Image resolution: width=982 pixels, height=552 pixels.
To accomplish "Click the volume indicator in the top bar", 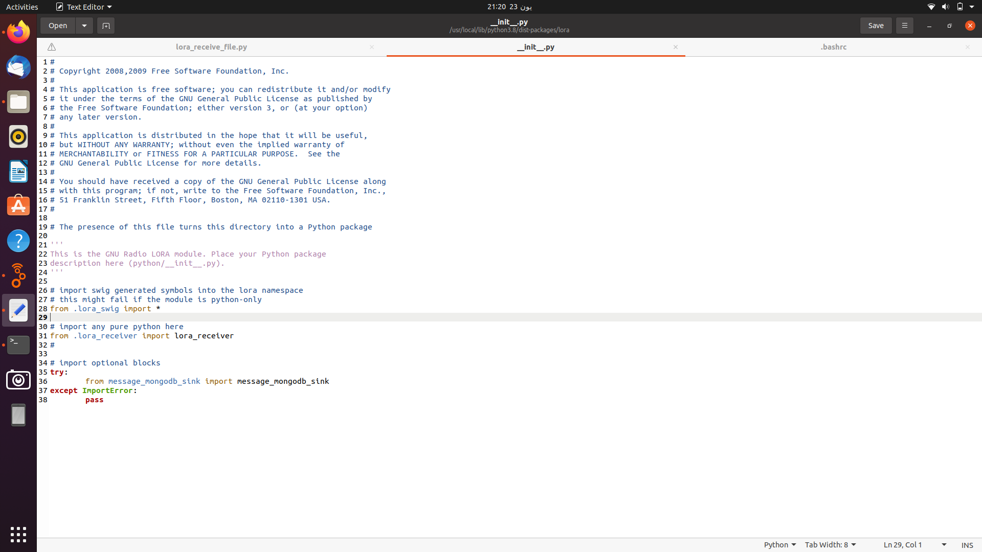I will click(945, 7).
